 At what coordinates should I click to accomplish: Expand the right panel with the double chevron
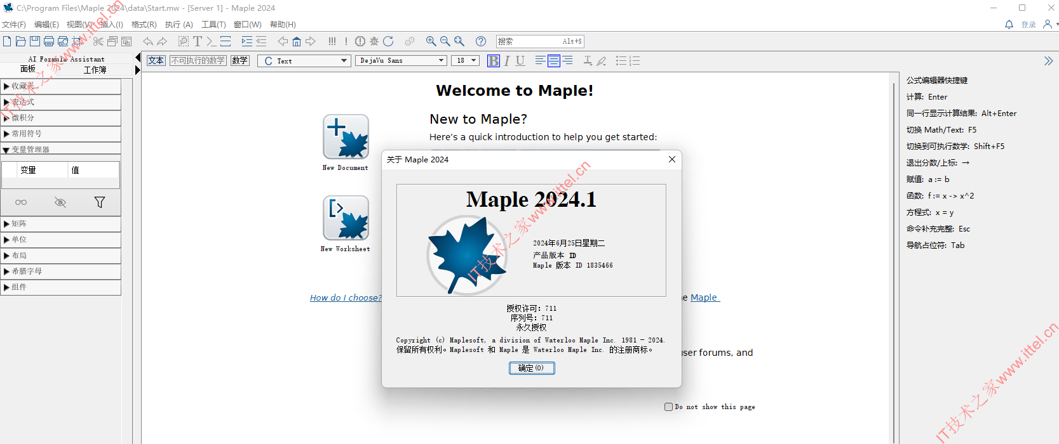tap(1048, 61)
